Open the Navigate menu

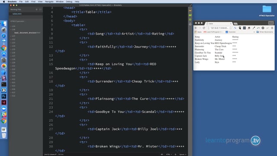click(49, 2)
